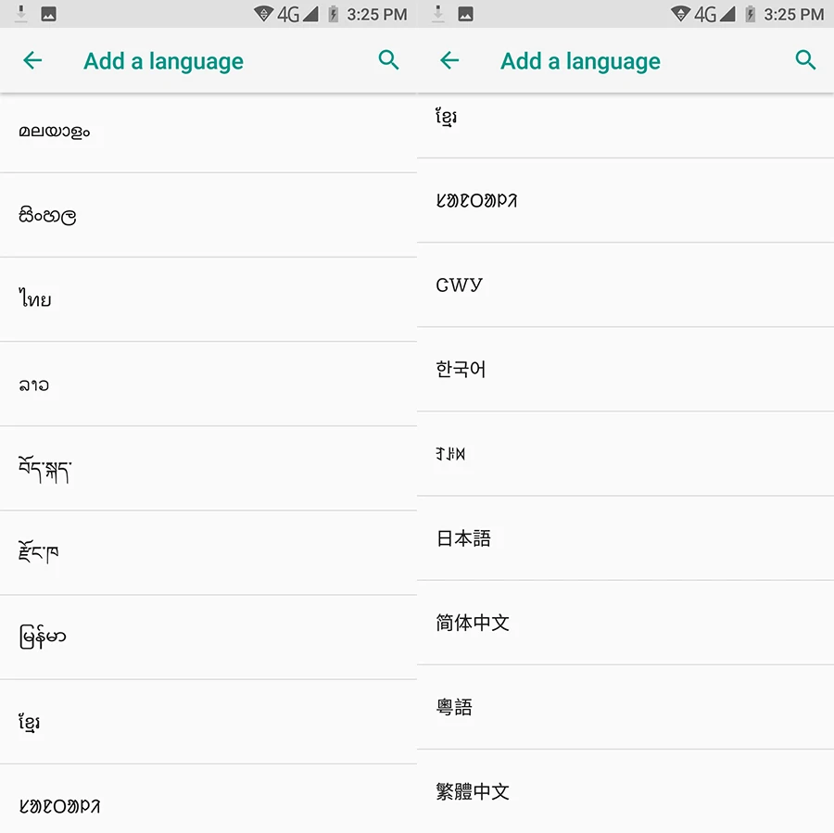834x833 pixels.
Task: Tap right screen's Add a language title
Action: (x=580, y=62)
